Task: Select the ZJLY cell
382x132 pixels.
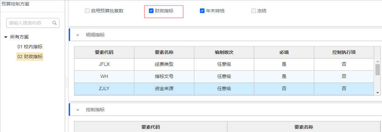Action: click(x=104, y=89)
